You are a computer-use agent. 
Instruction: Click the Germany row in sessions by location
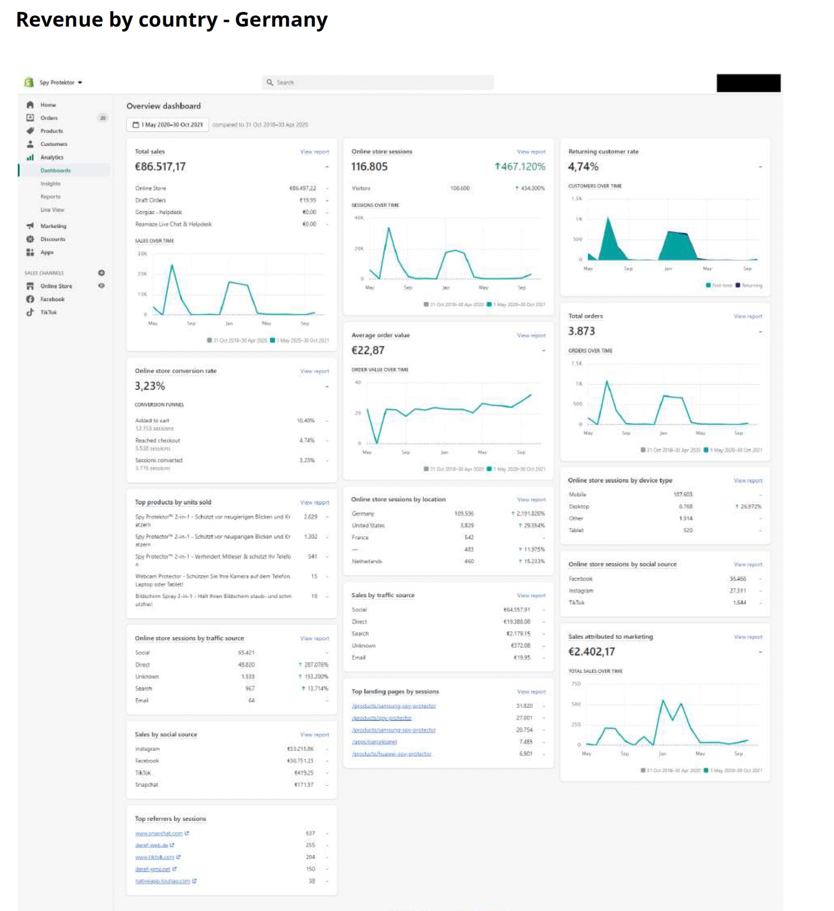pyautogui.click(x=448, y=514)
